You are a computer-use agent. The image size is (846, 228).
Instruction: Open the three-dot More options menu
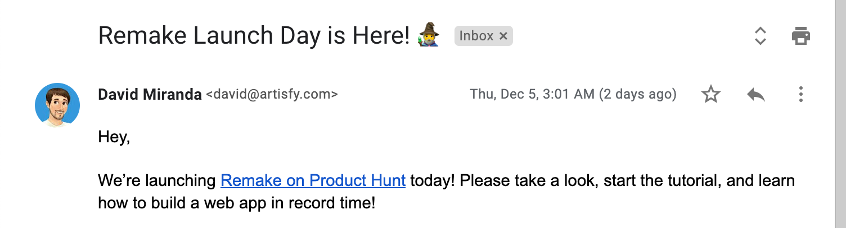tap(800, 95)
